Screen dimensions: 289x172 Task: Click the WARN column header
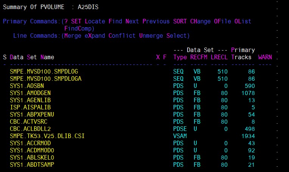point(265,57)
